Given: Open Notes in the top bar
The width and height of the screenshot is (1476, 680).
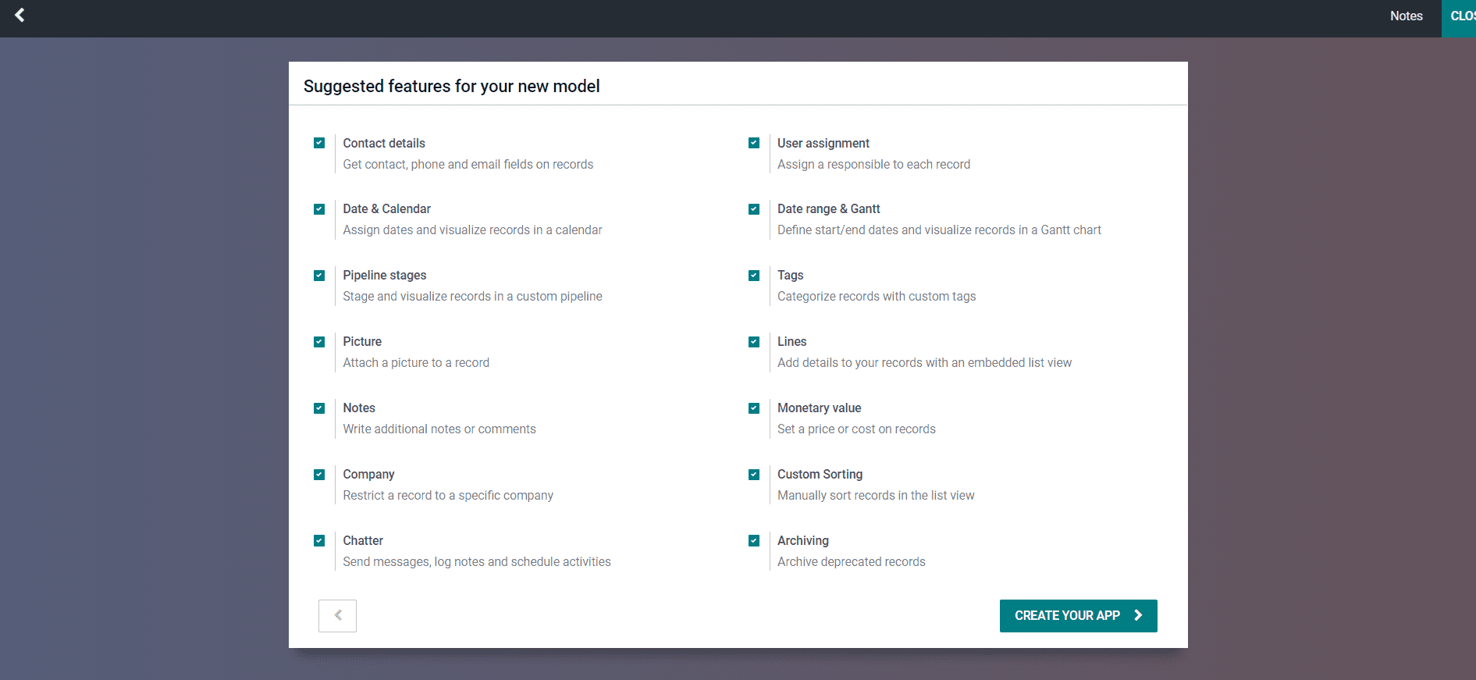Looking at the screenshot, I should coord(1406,16).
